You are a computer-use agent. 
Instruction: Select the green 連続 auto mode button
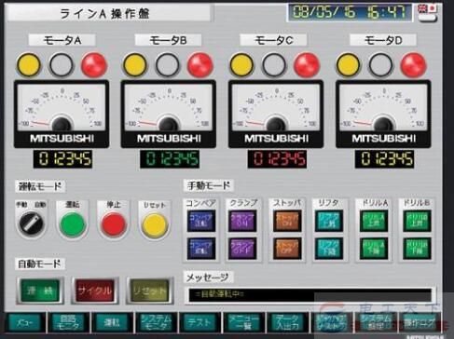[40, 291]
